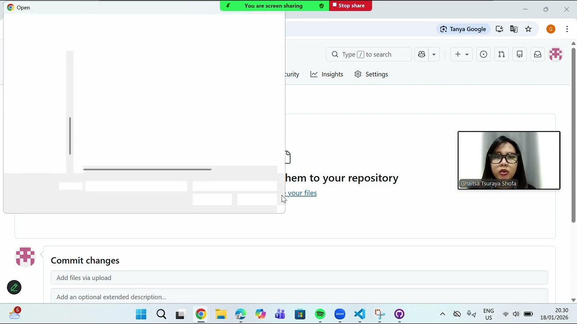Click the 'your files' link

[x=302, y=193]
